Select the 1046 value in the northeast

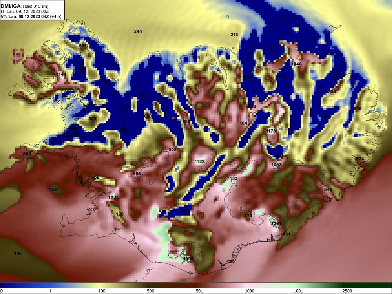click(296, 64)
